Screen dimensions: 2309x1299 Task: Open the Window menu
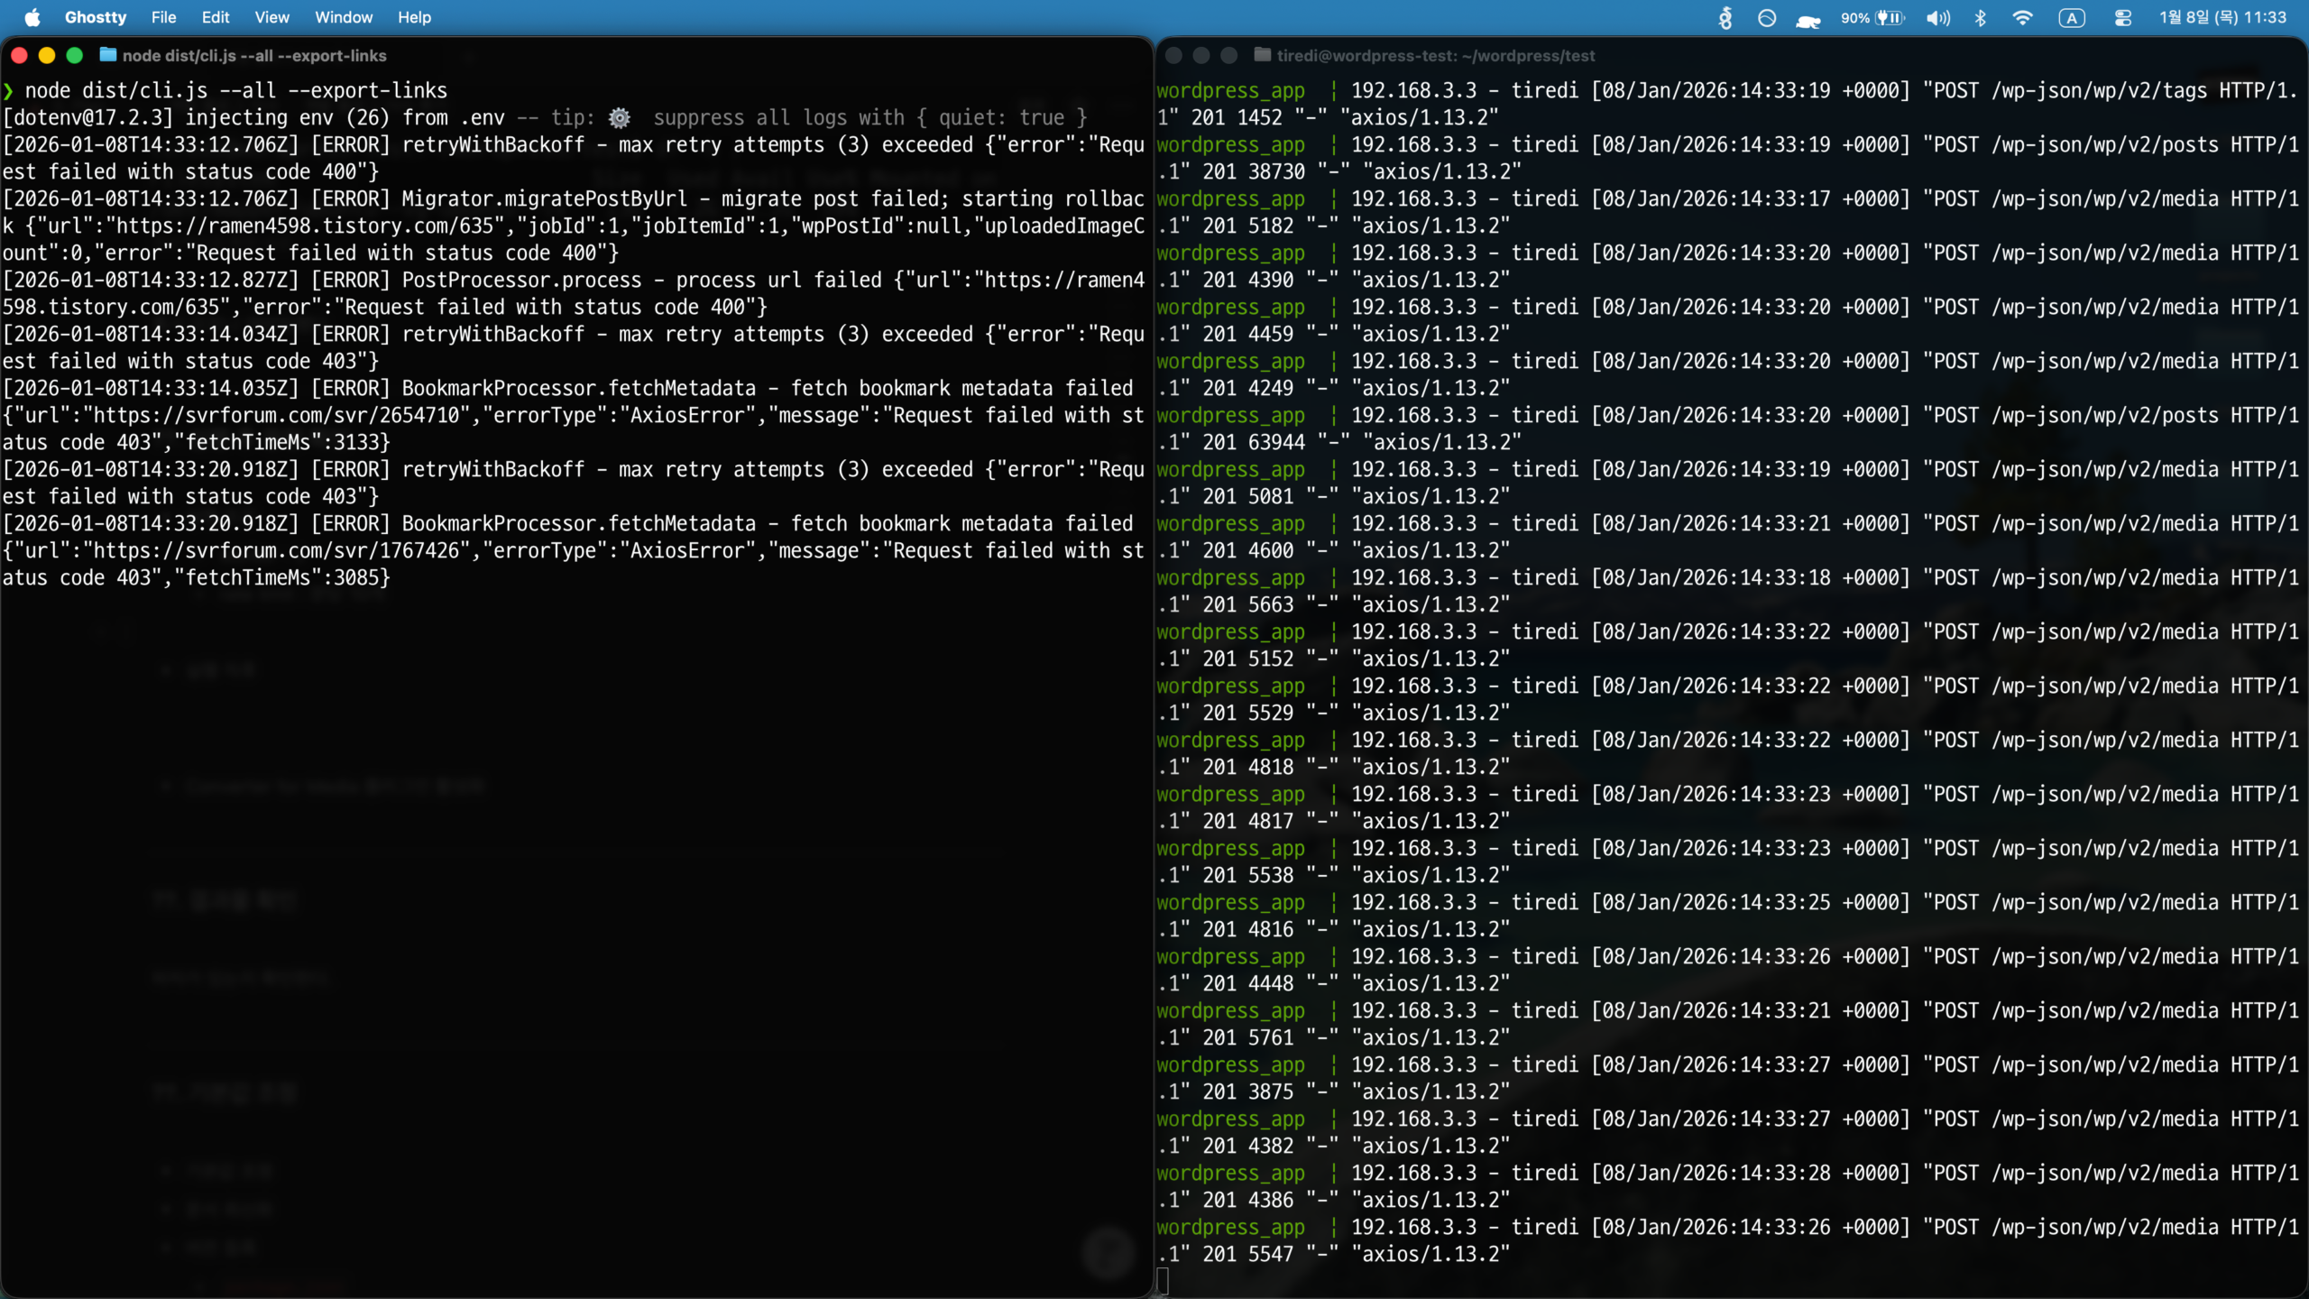point(344,17)
